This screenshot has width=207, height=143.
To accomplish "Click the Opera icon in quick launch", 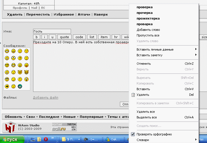I will coord(46,139).
